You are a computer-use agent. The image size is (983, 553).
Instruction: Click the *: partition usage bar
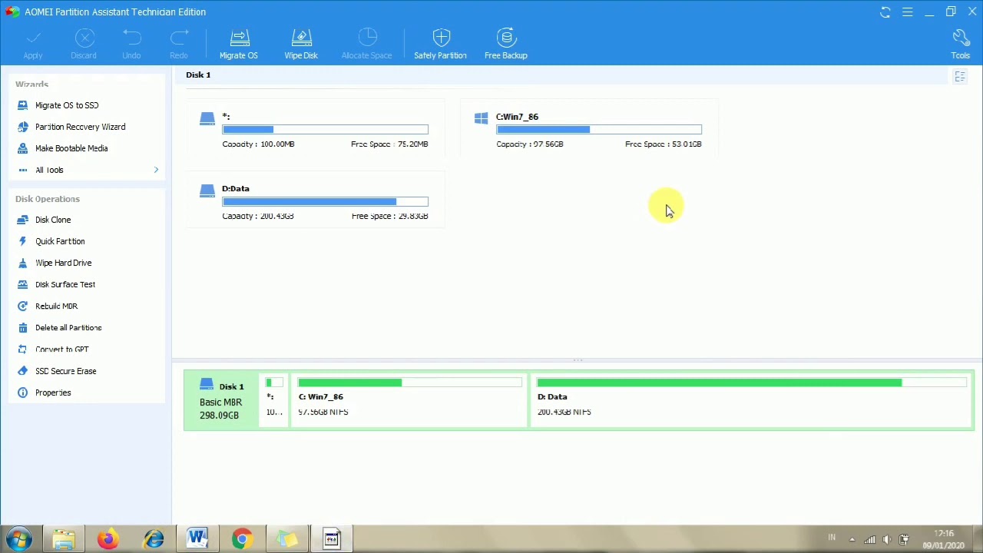325,130
